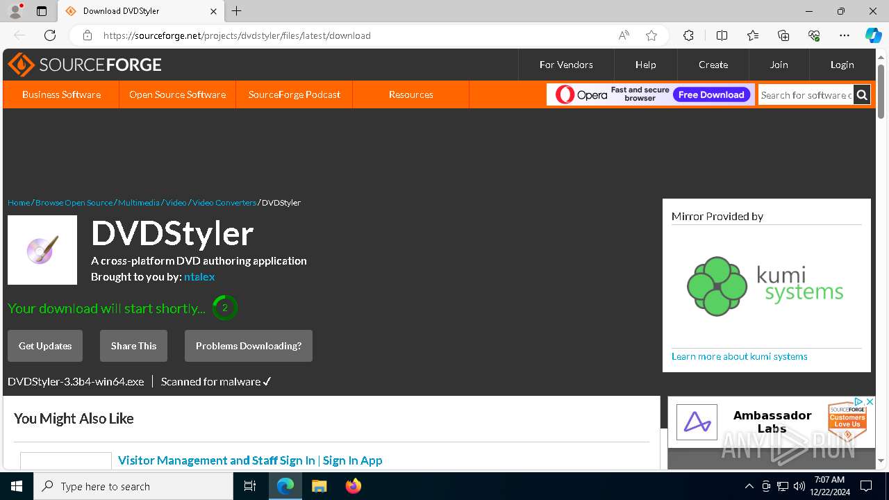Open Help in header

pyautogui.click(x=645, y=65)
